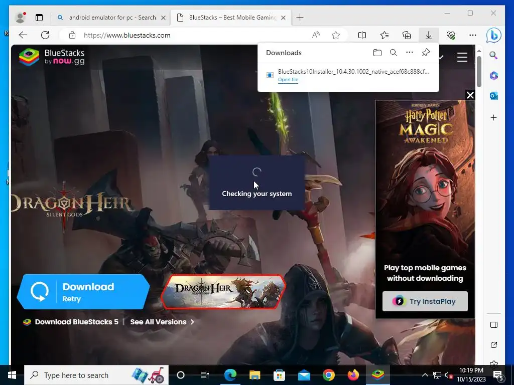Open link in new window sidebar icon
This screenshot has height=385, width=514.
(x=494, y=345)
